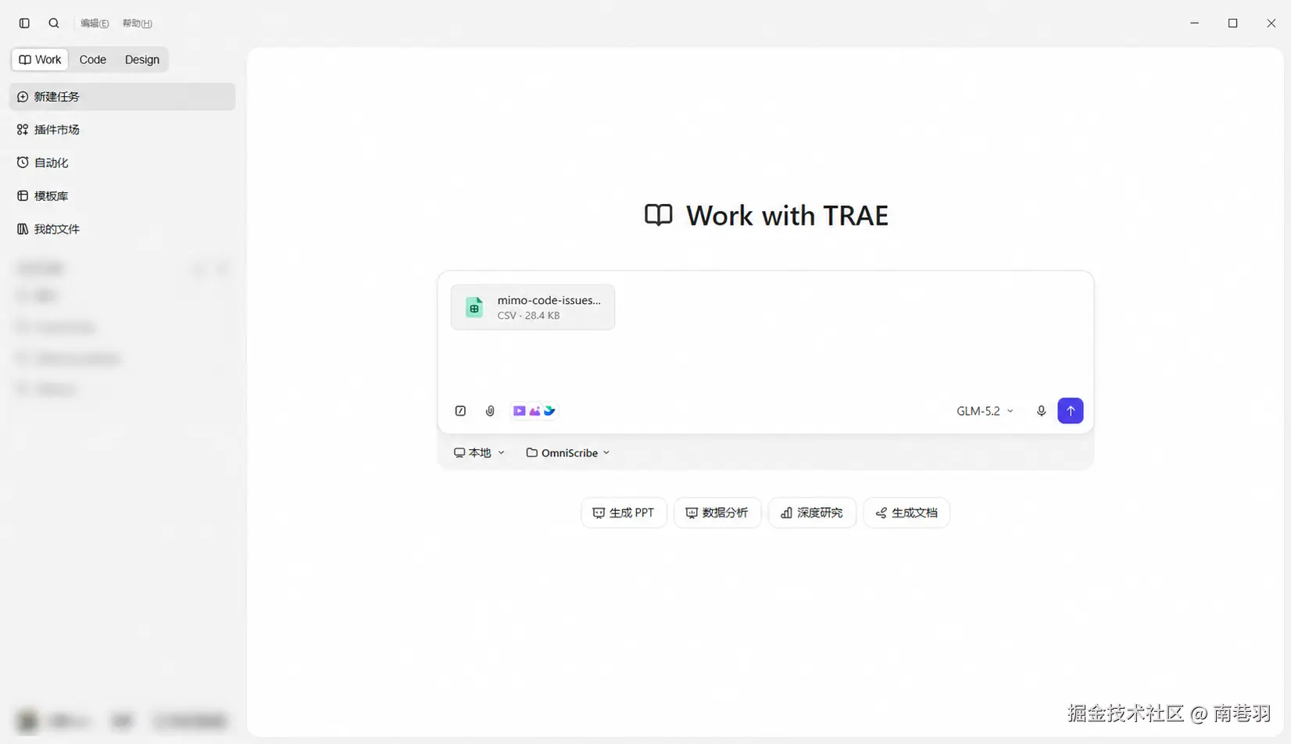Toggle the sidebar panel icon

point(24,23)
